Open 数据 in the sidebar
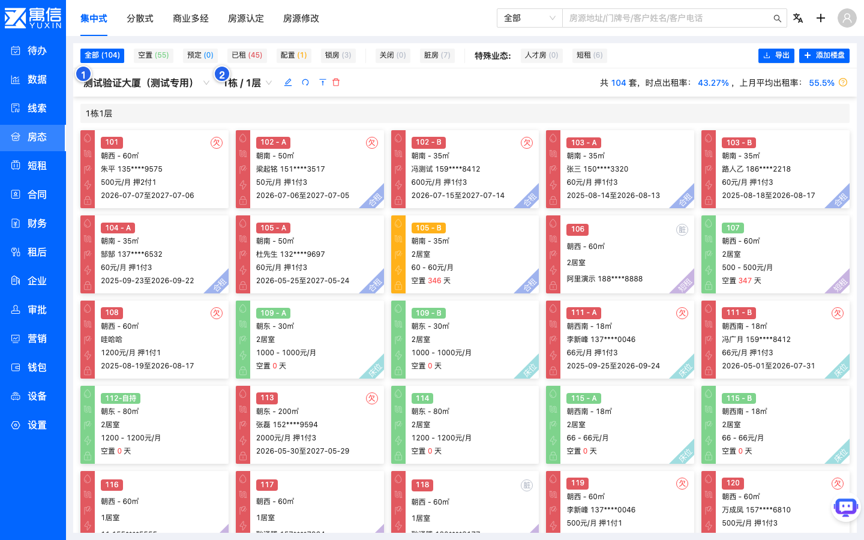 [33, 79]
